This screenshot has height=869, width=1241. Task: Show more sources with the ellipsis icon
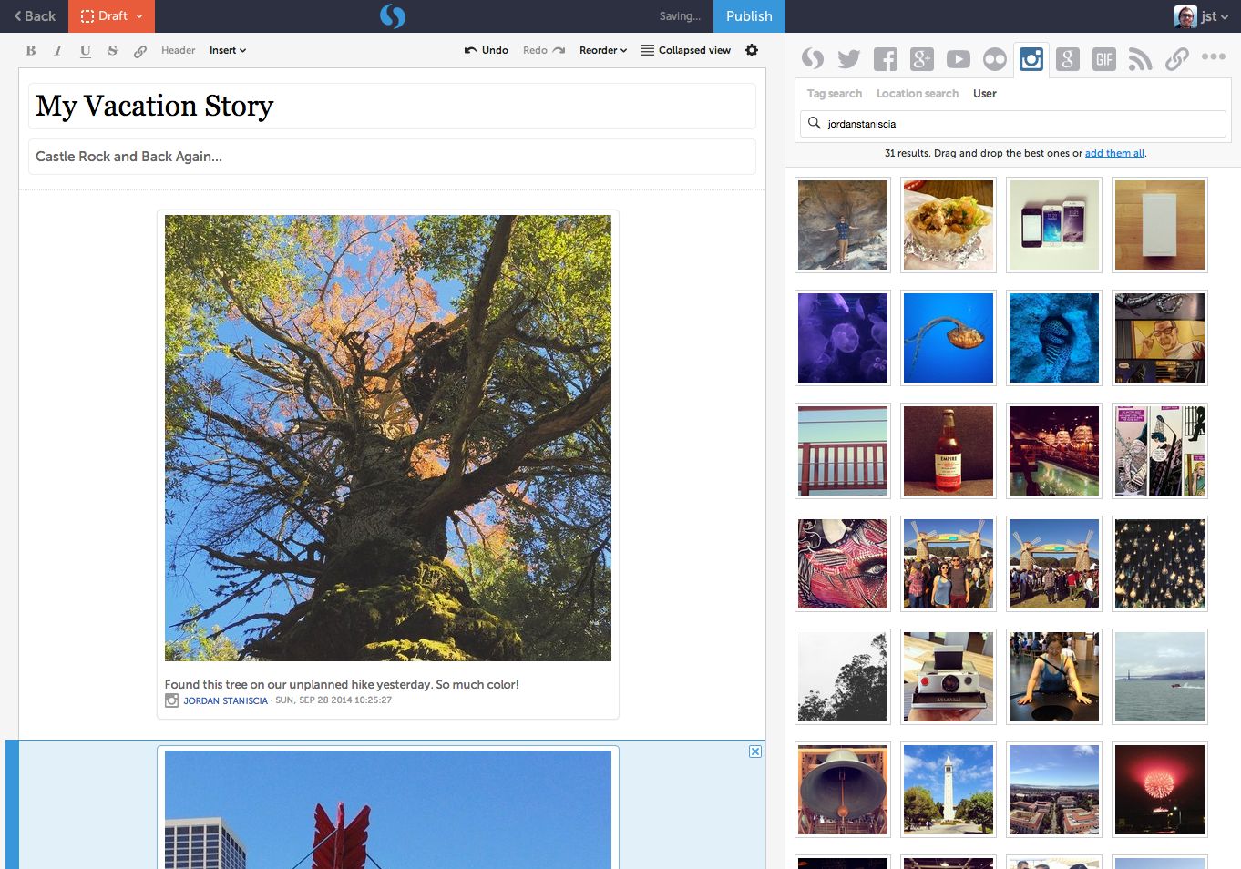(x=1214, y=56)
